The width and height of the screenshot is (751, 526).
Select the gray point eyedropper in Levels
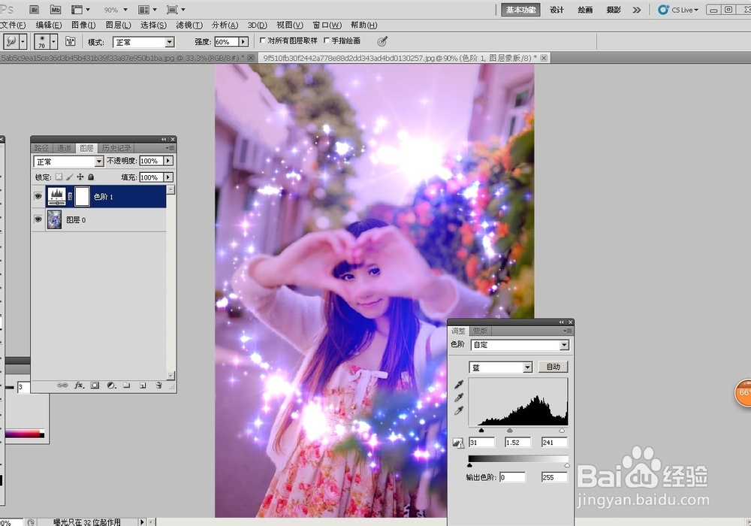click(x=459, y=398)
